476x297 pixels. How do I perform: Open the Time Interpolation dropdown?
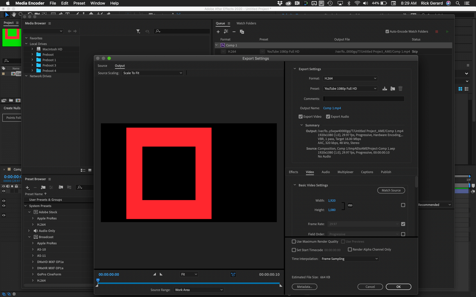349,259
